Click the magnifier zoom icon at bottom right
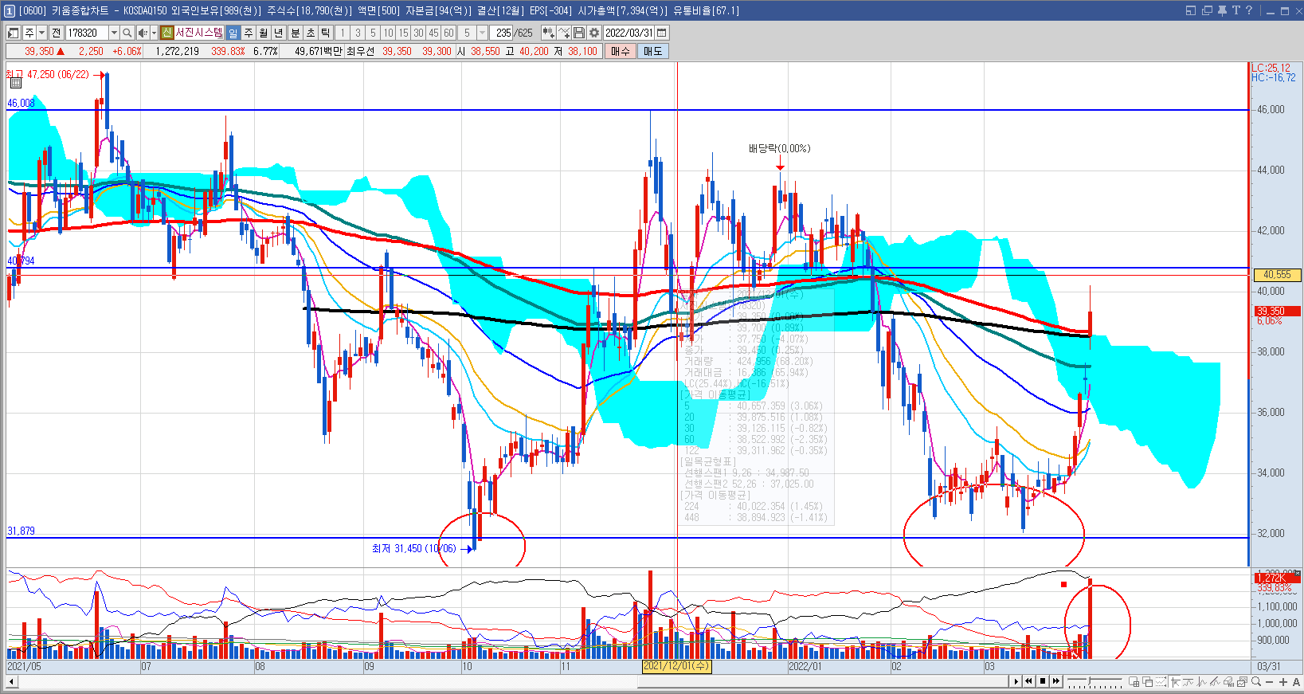 click(x=1256, y=681)
